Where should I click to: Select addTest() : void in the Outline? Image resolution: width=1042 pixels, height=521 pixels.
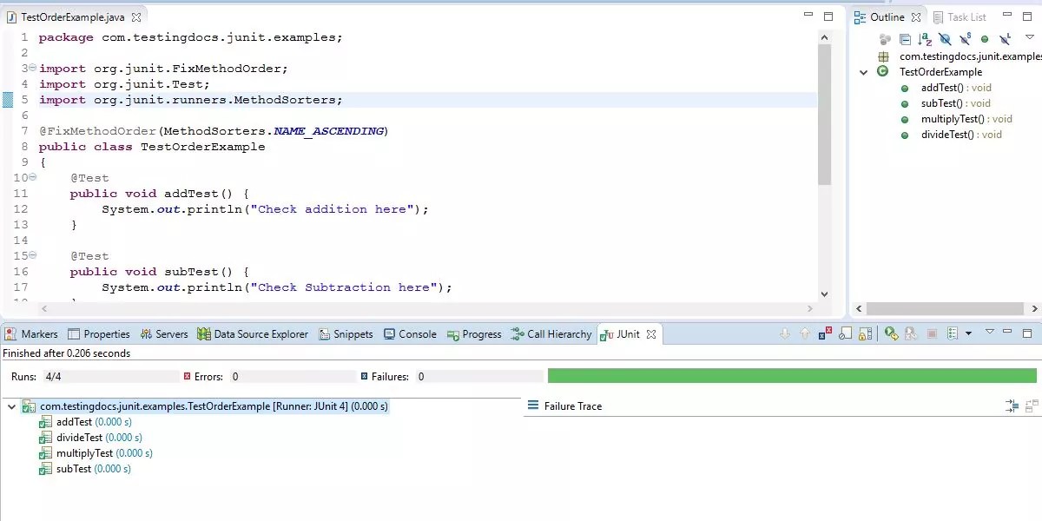pyautogui.click(x=940, y=87)
